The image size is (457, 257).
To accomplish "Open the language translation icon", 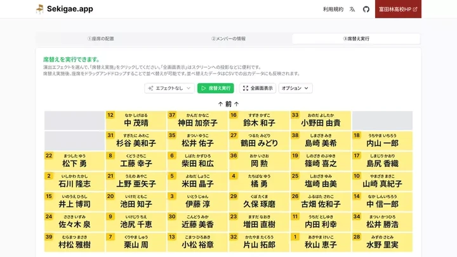I will (x=352, y=10).
